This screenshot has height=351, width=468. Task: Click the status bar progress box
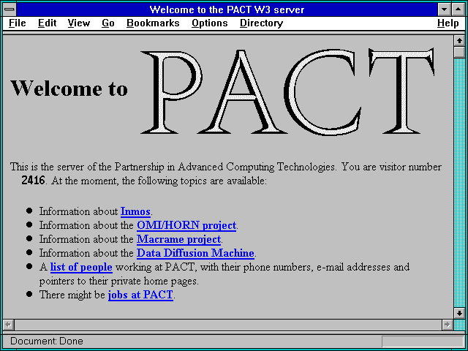(423, 341)
